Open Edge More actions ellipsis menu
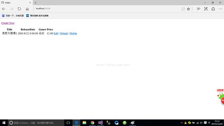 tap(220, 9)
